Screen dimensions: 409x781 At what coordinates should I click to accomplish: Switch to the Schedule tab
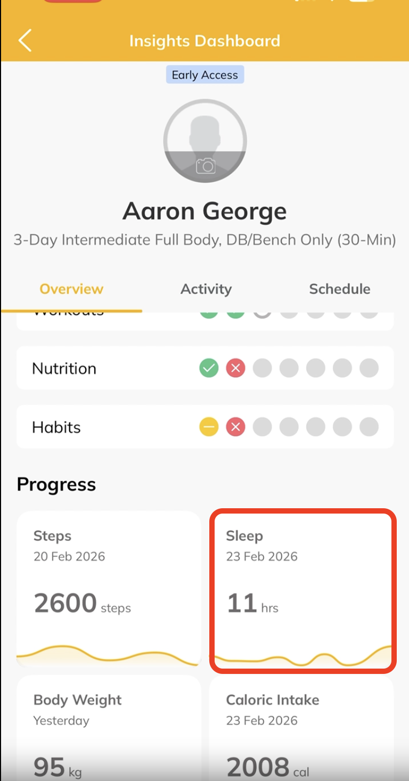[x=339, y=289]
